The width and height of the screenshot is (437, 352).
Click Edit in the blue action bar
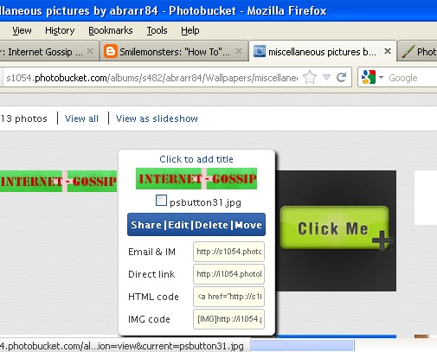point(178,225)
